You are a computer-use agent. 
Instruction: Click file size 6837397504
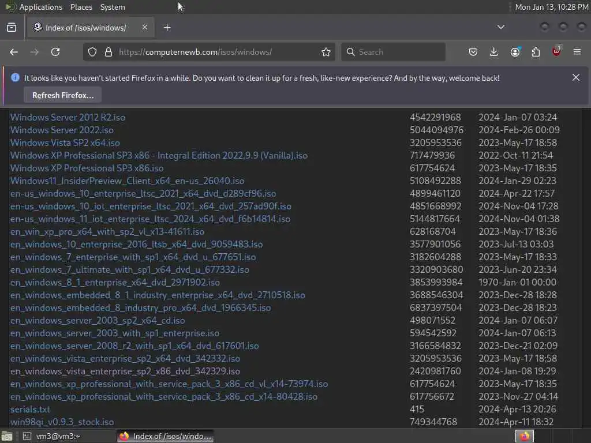point(436,307)
